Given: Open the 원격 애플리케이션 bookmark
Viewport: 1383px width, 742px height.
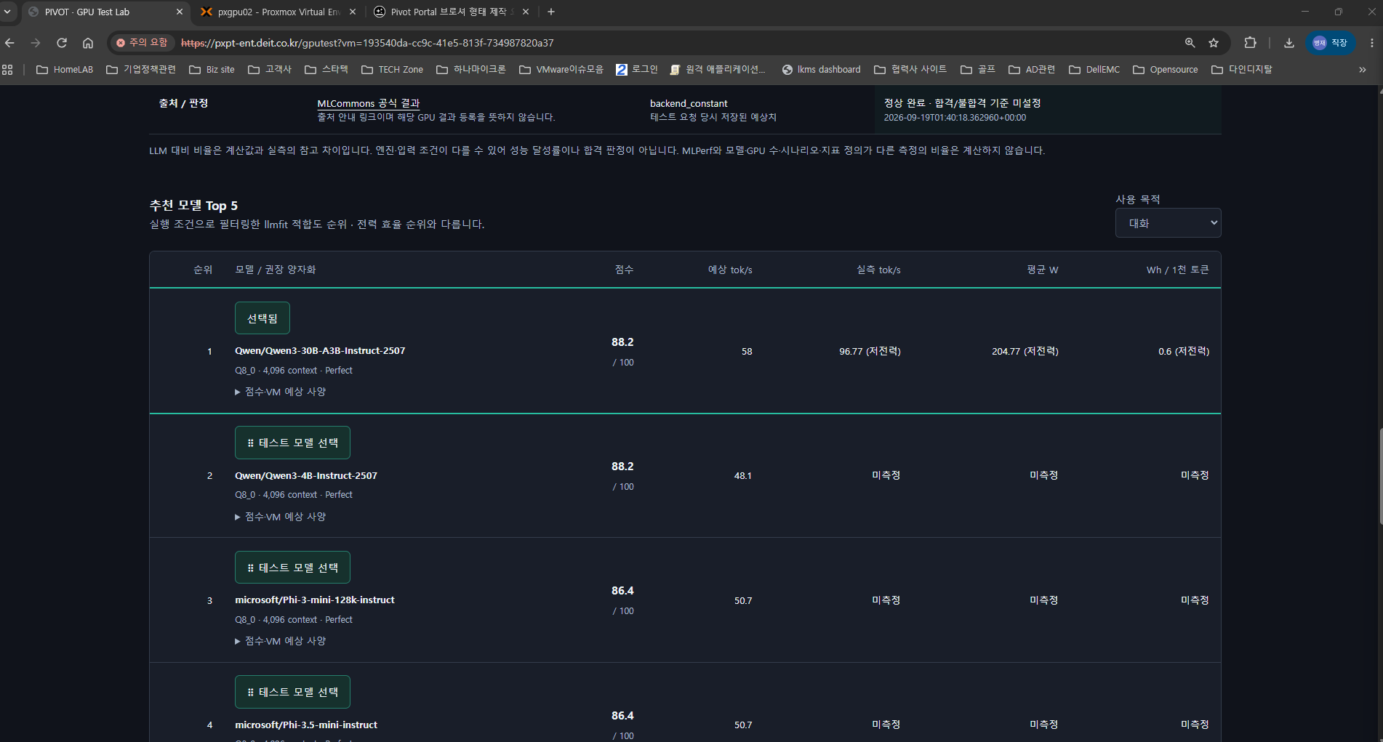Looking at the screenshot, I should [x=718, y=70].
